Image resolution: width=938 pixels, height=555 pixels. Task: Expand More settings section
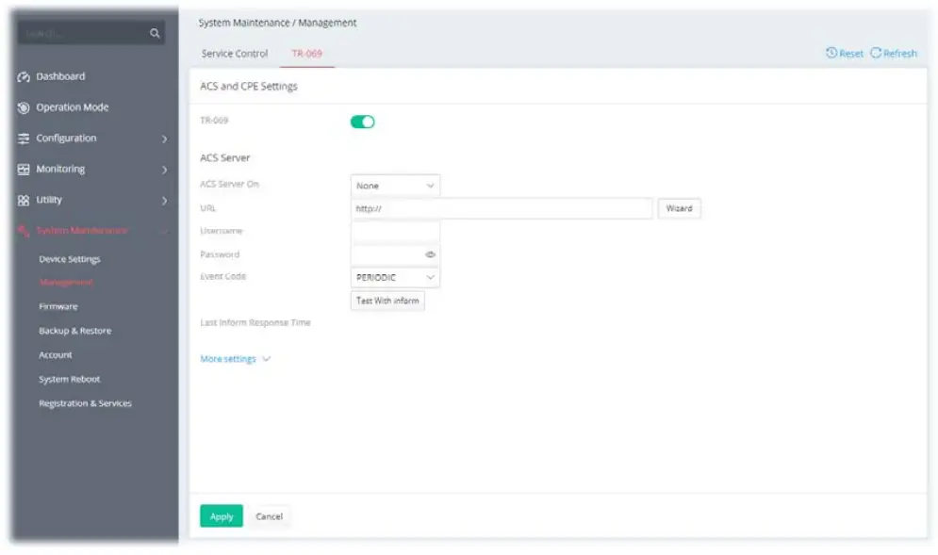(235, 359)
